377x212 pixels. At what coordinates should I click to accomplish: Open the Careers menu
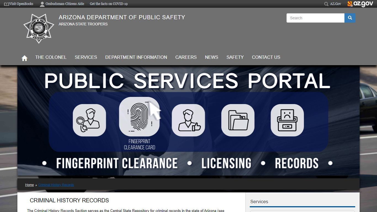pyautogui.click(x=186, y=57)
